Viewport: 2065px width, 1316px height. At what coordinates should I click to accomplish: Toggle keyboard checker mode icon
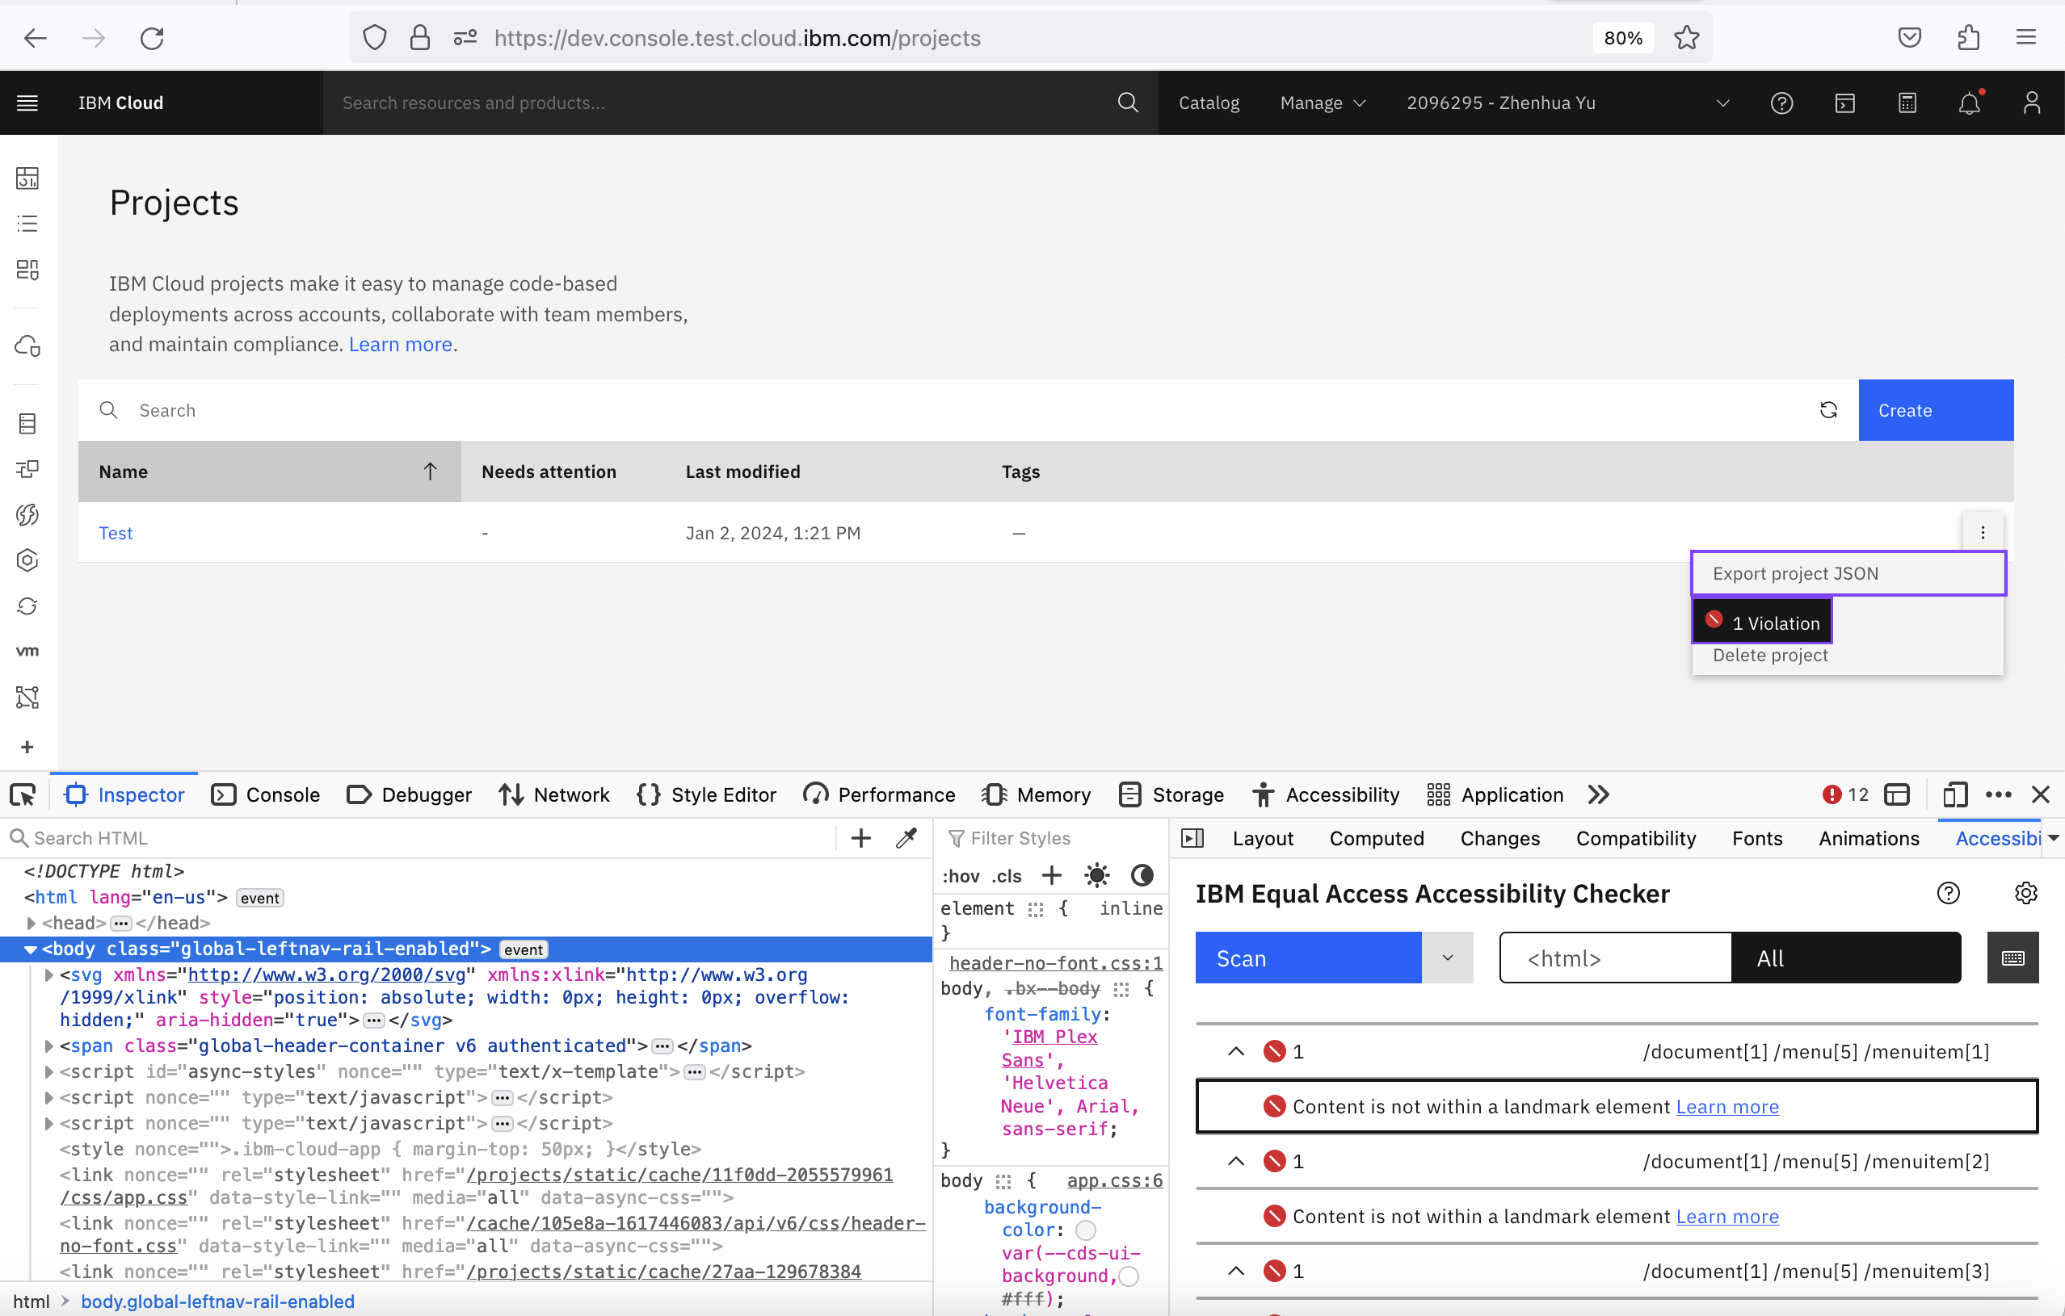[2012, 958]
